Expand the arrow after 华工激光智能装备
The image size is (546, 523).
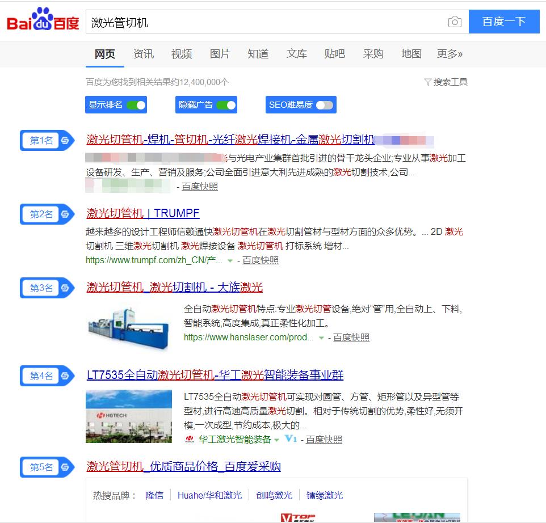point(276,440)
